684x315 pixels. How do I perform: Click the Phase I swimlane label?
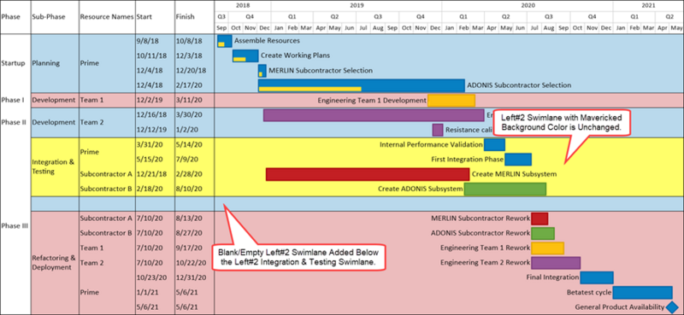(13, 100)
